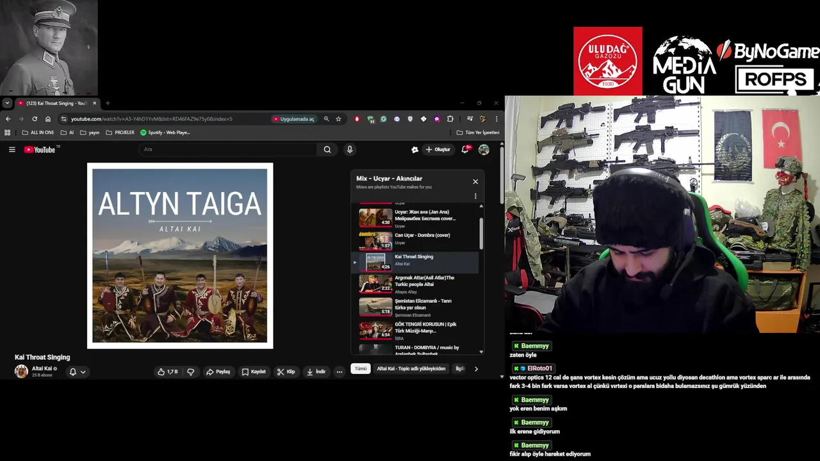
Task: Open the AI bookmark folder
Action: 67,133
